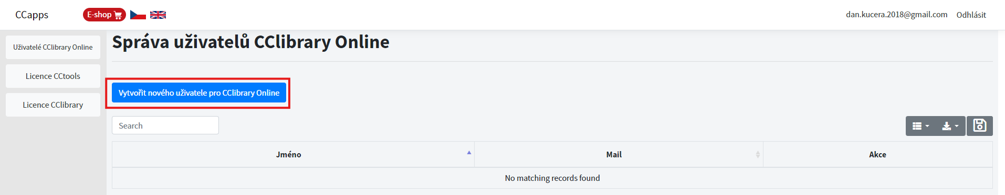Click Vytvořit nového uživatele pro CClibrary Online
Screen dimensions: 1005x195
coord(199,93)
